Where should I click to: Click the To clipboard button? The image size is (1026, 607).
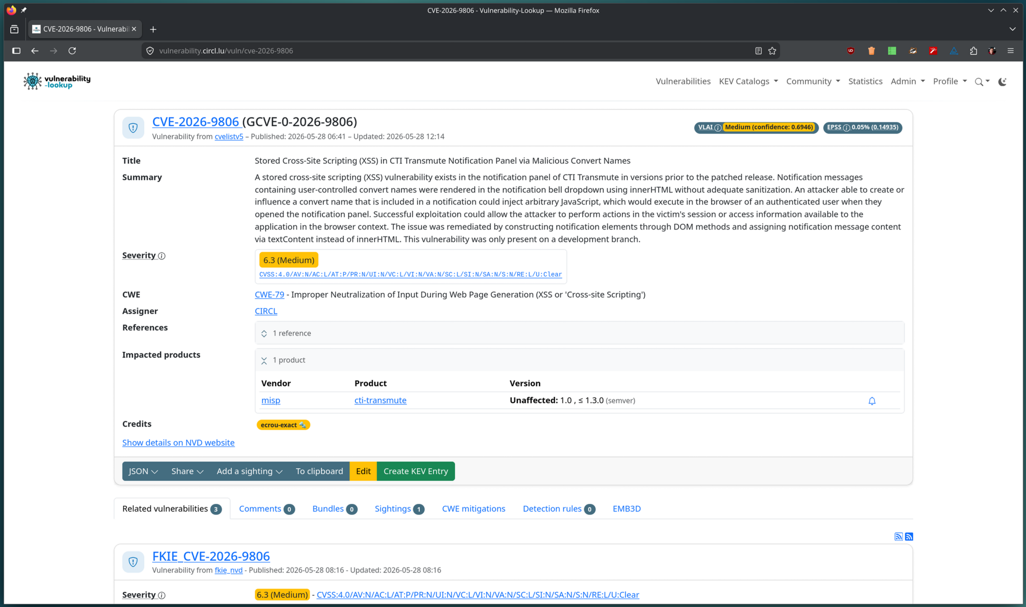319,471
